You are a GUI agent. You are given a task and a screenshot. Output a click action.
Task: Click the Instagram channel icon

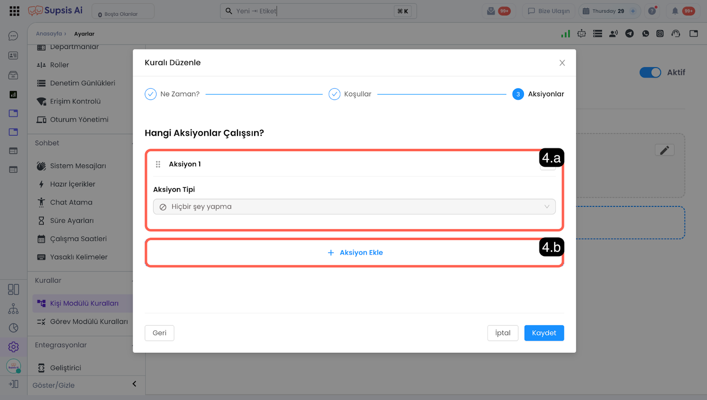click(x=660, y=34)
